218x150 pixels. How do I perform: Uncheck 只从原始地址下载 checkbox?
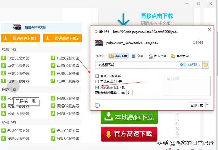coord(97,87)
